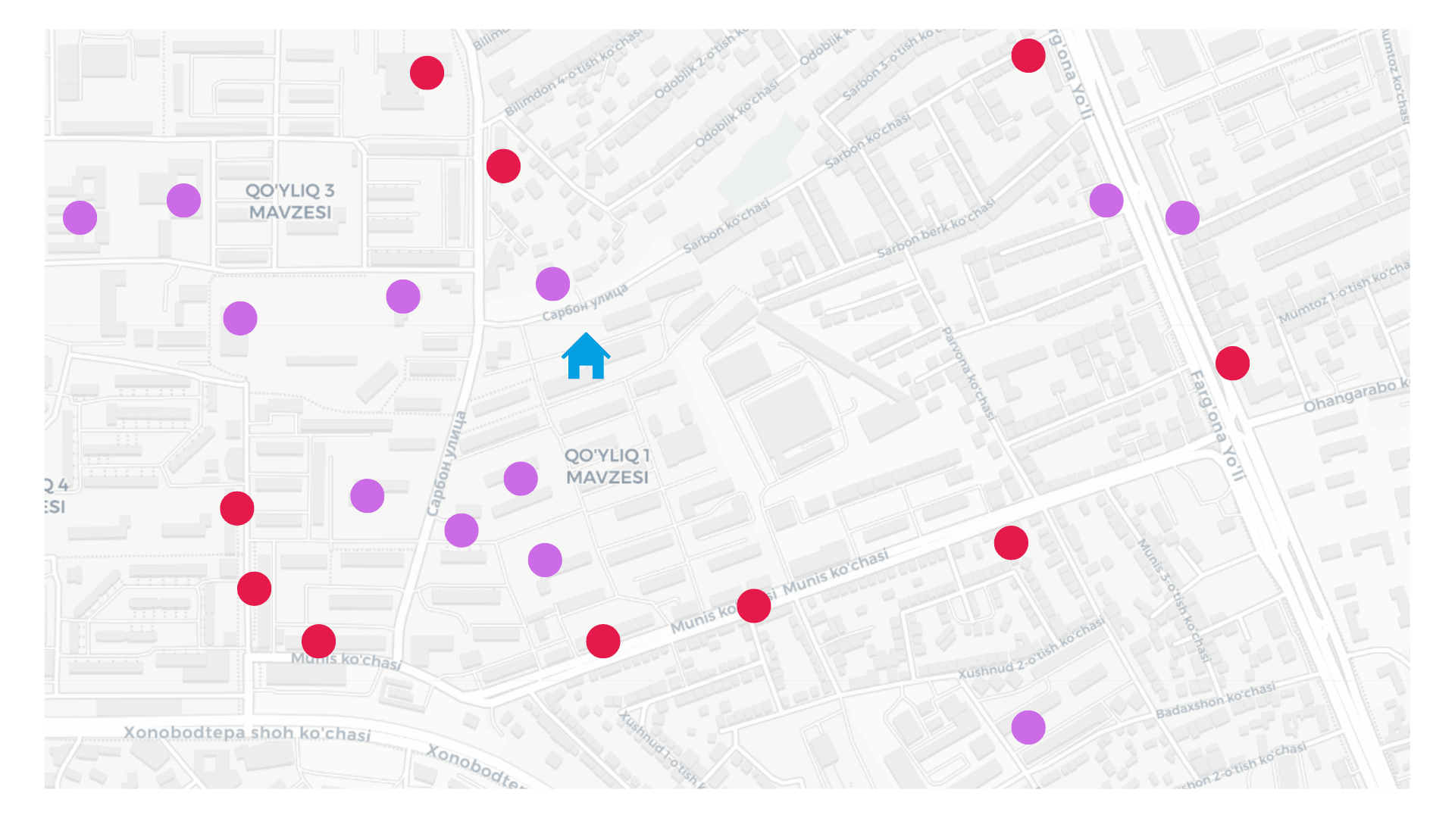Click the Xonobodtepa shoh ko'chasi street label
Screen dimensions: 1455x818
pyautogui.click(x=247, y=733)
